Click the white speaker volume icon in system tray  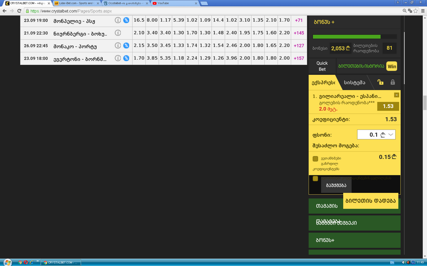(404, 263)
